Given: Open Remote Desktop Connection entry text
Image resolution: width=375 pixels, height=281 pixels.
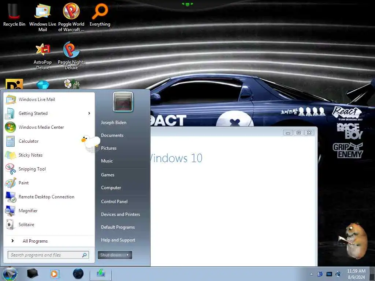Looking at the screenshot, I should point(47,197).
